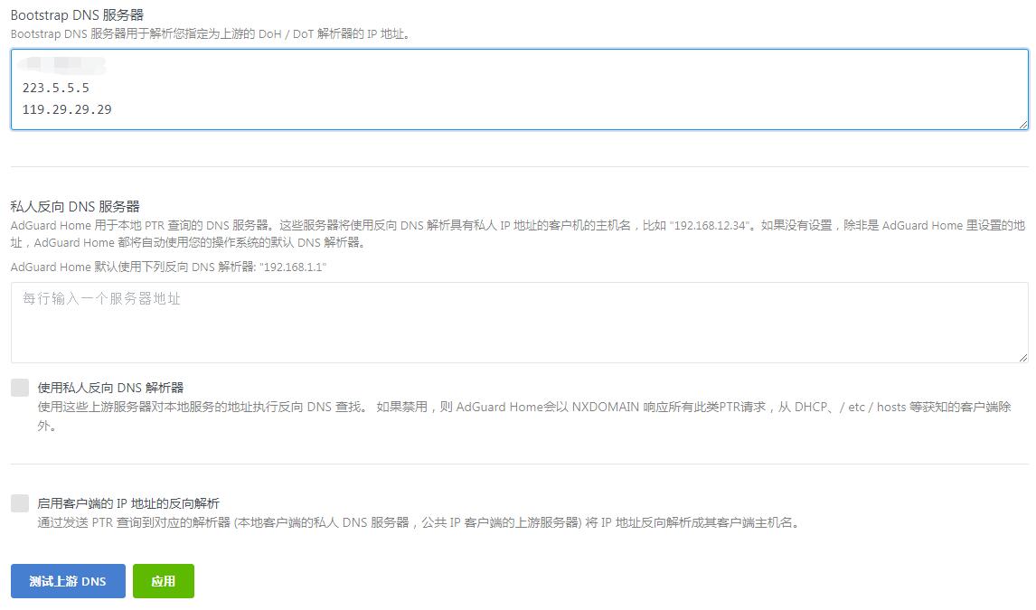Click the redacted first bootstrap server entry
Screen dimensions: 1036x610
coord(59,65)
